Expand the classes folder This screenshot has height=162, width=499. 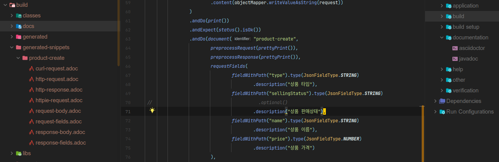click(x=12, y=16)
